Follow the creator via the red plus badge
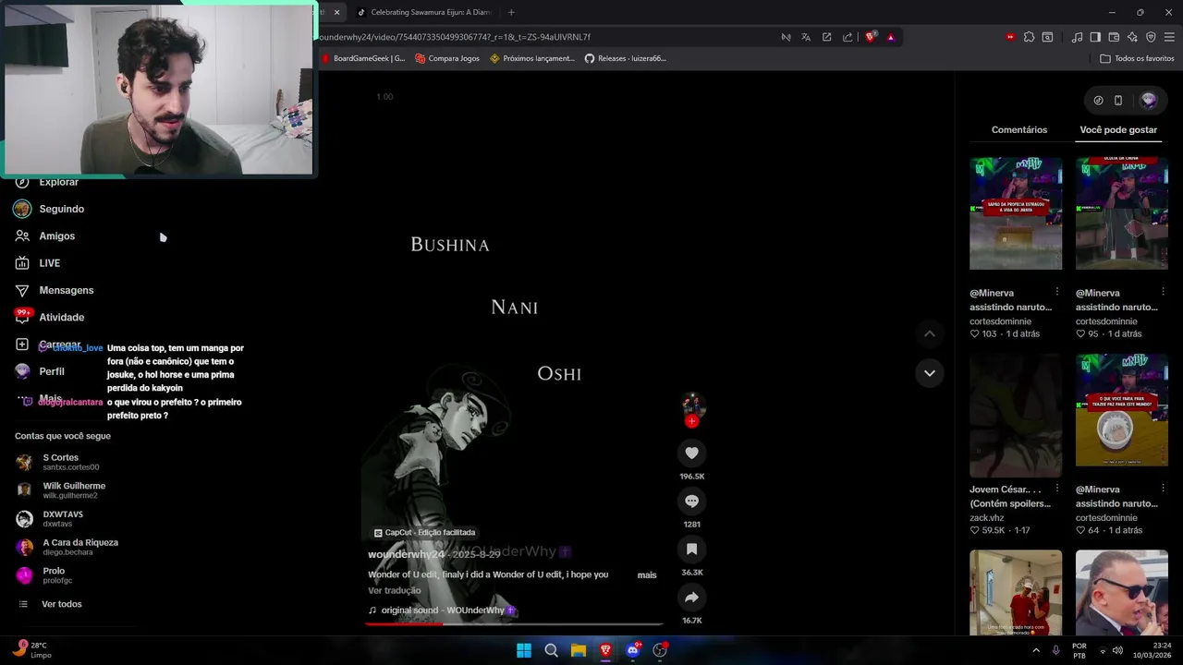The width and height of the screenshot is (1183, 665). click(x=691, y=421)
